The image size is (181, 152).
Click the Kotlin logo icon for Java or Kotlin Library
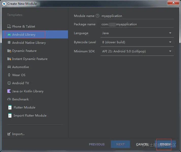pos(9,91)
